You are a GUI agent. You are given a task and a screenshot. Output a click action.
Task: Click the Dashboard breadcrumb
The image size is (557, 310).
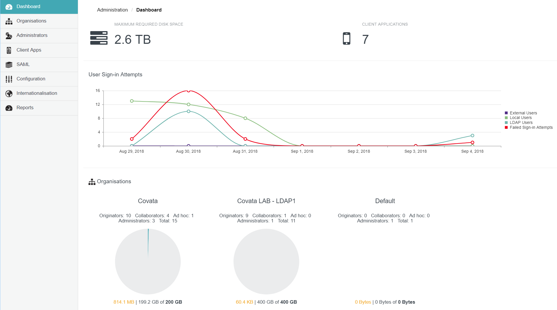click(x=149, y=10)
